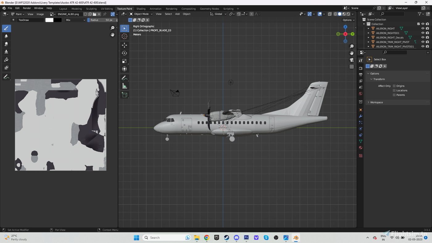
Task: Expand the AILERON_RIGHT001 tree item
Action: coord(368,33)
